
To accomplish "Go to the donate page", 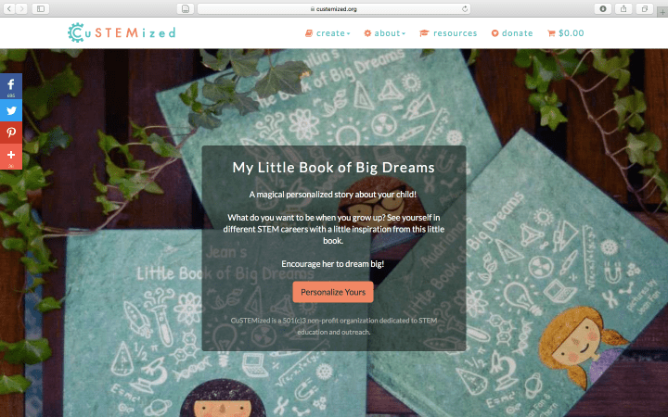I will 512,33.
